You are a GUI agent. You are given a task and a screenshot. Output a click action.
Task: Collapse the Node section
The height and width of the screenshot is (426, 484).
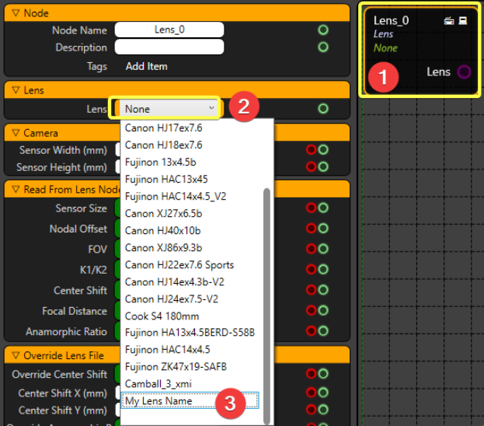16,13
